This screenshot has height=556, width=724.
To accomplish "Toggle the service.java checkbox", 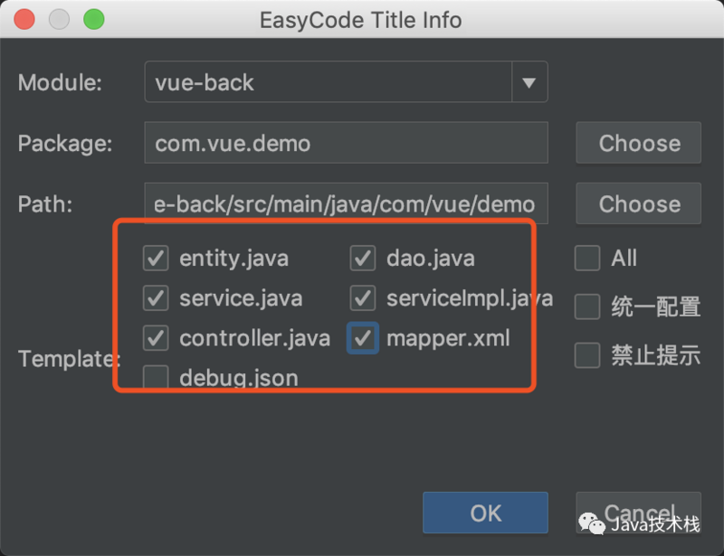I will [x=157, y=297].
